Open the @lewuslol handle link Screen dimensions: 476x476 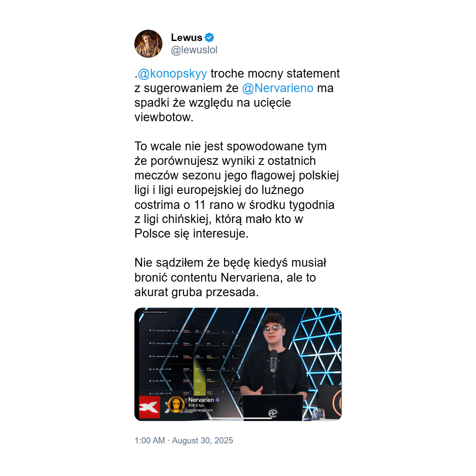click(x=194, y=50)
